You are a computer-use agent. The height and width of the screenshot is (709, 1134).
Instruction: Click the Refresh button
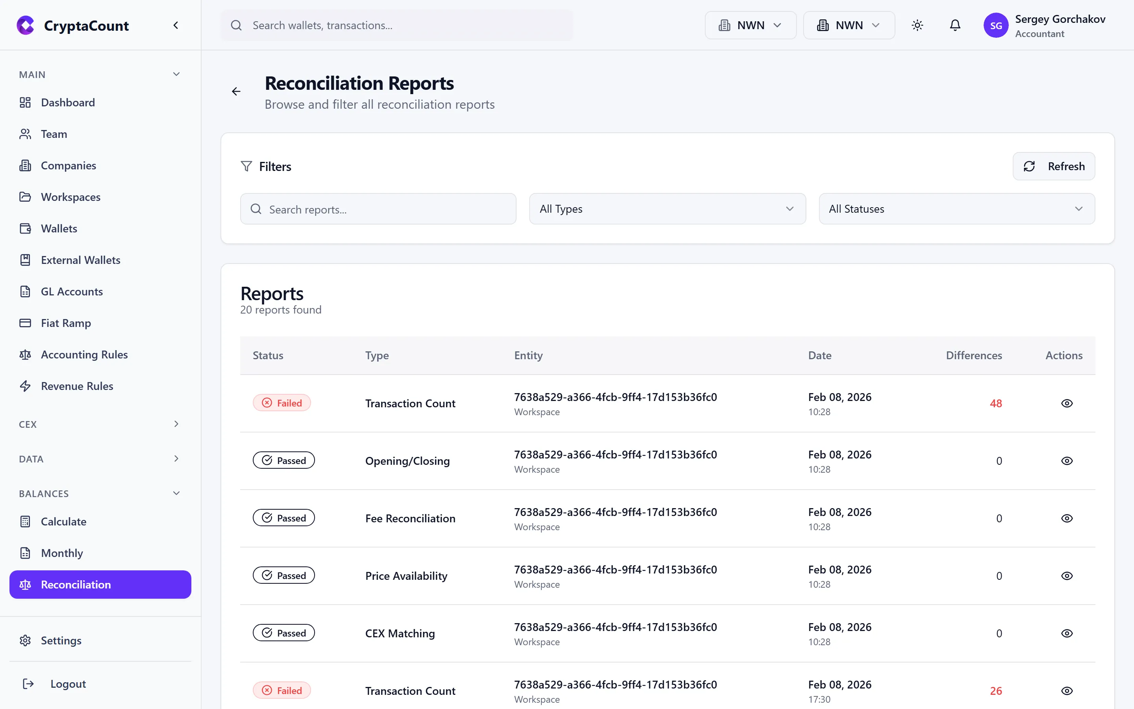pos(1053,166)
